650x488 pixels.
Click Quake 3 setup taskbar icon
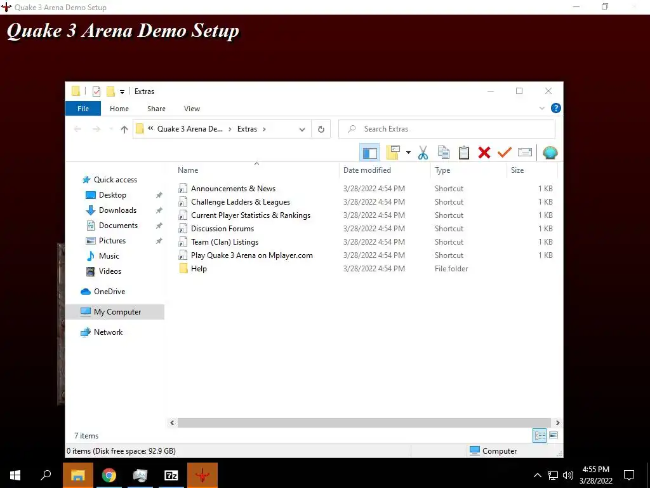202,475
